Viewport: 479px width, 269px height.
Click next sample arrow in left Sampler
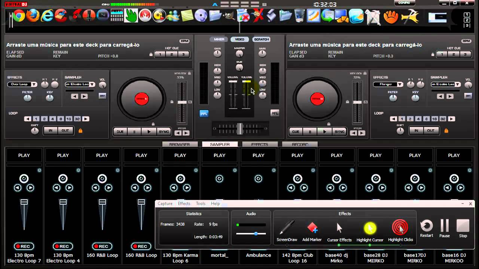point(84,96)
